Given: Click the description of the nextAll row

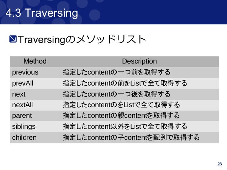Looking at the screenshot, I should tap(121, 105).
